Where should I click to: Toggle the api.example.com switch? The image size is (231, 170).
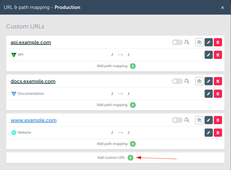177,42
